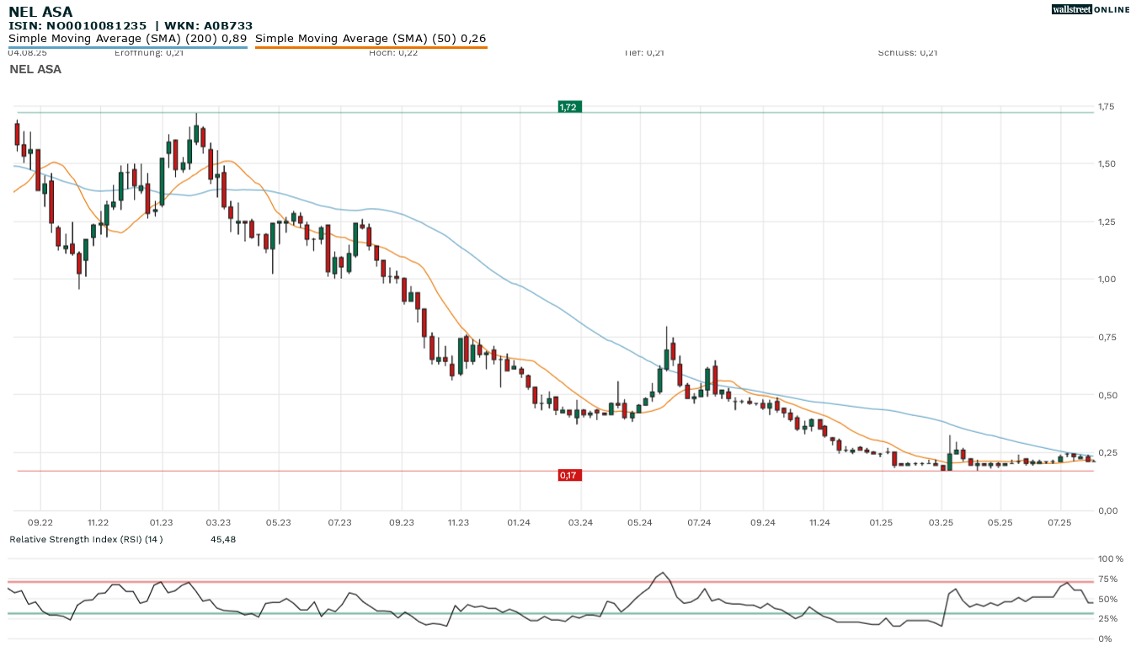Click the 11.23 date axis label
Viewport: 1136px width, 662px height.
(x=458, y=523)
